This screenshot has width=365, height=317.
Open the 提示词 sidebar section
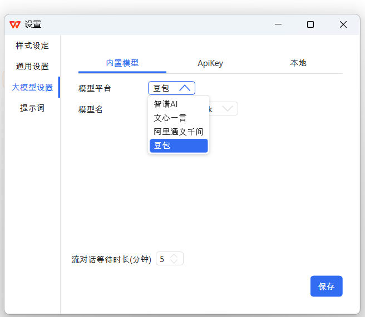coord(32,108)
